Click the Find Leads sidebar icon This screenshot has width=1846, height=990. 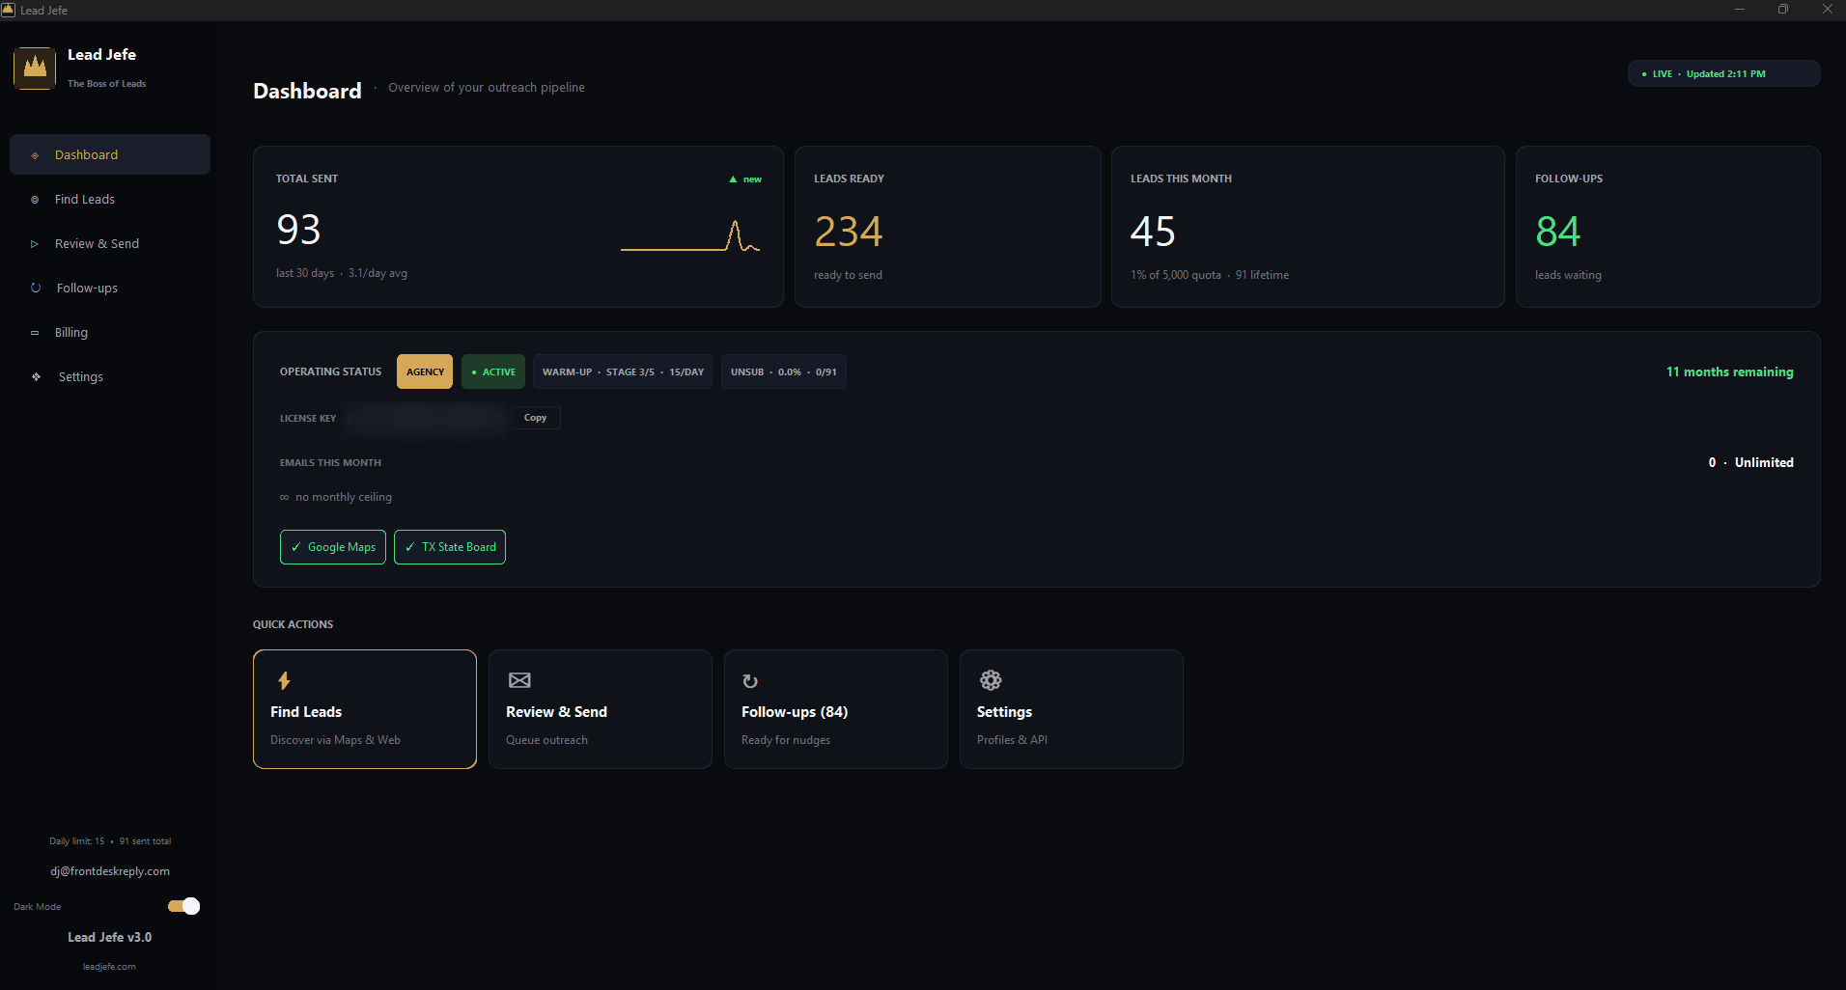(34, 199)
